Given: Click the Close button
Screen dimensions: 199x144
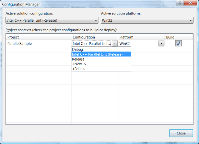Looking at the screenshot, I should coord(181,133).
